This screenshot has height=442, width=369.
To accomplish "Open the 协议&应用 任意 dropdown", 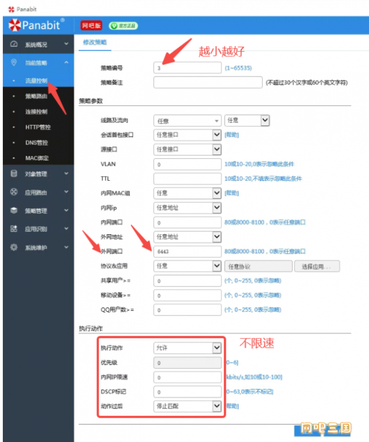I will coord(187,266).
